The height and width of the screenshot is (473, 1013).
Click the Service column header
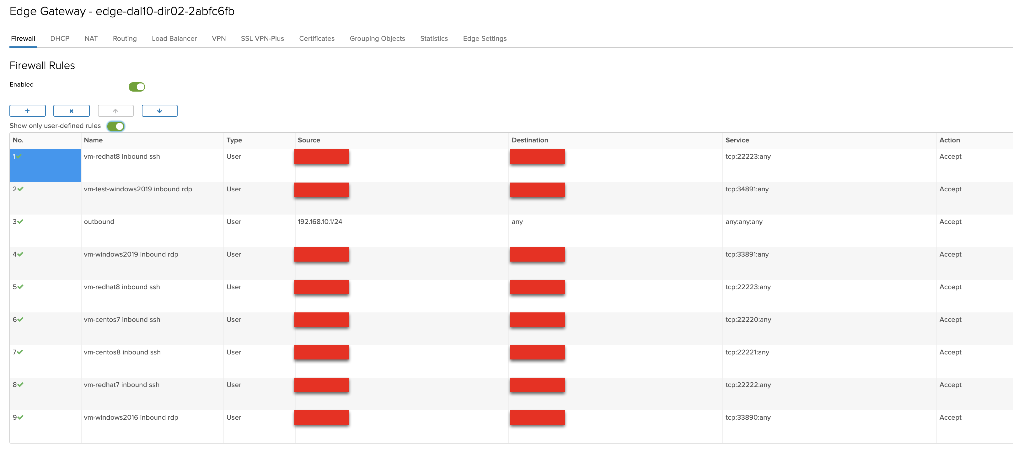(x=737, y=141)
